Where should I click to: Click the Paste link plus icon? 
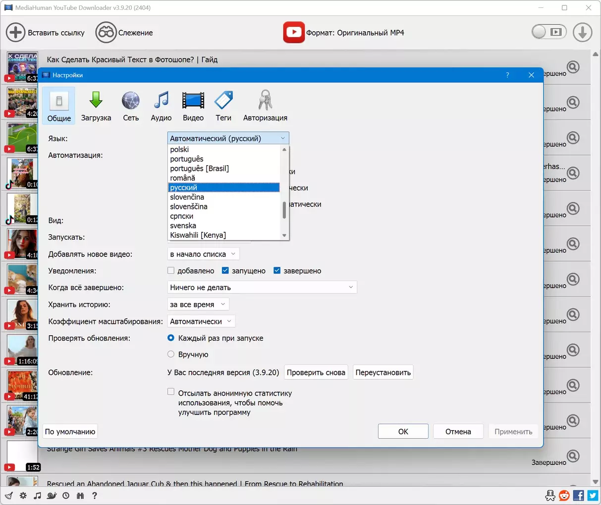click(x=15, y=33)
